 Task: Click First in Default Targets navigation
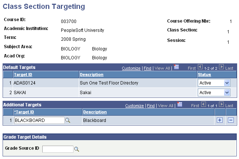(x=191, y=68)
